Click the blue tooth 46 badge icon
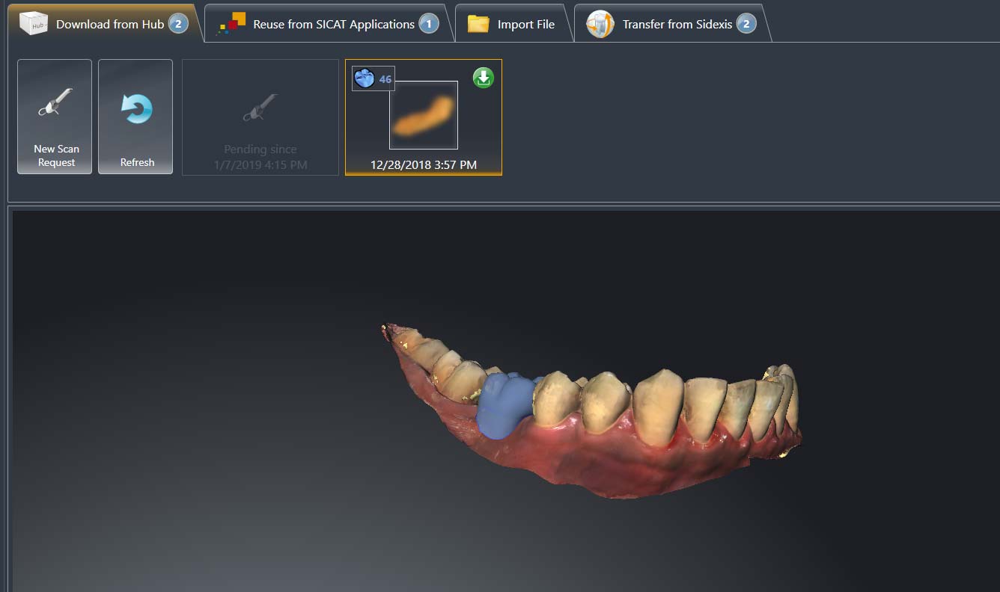 374,78
